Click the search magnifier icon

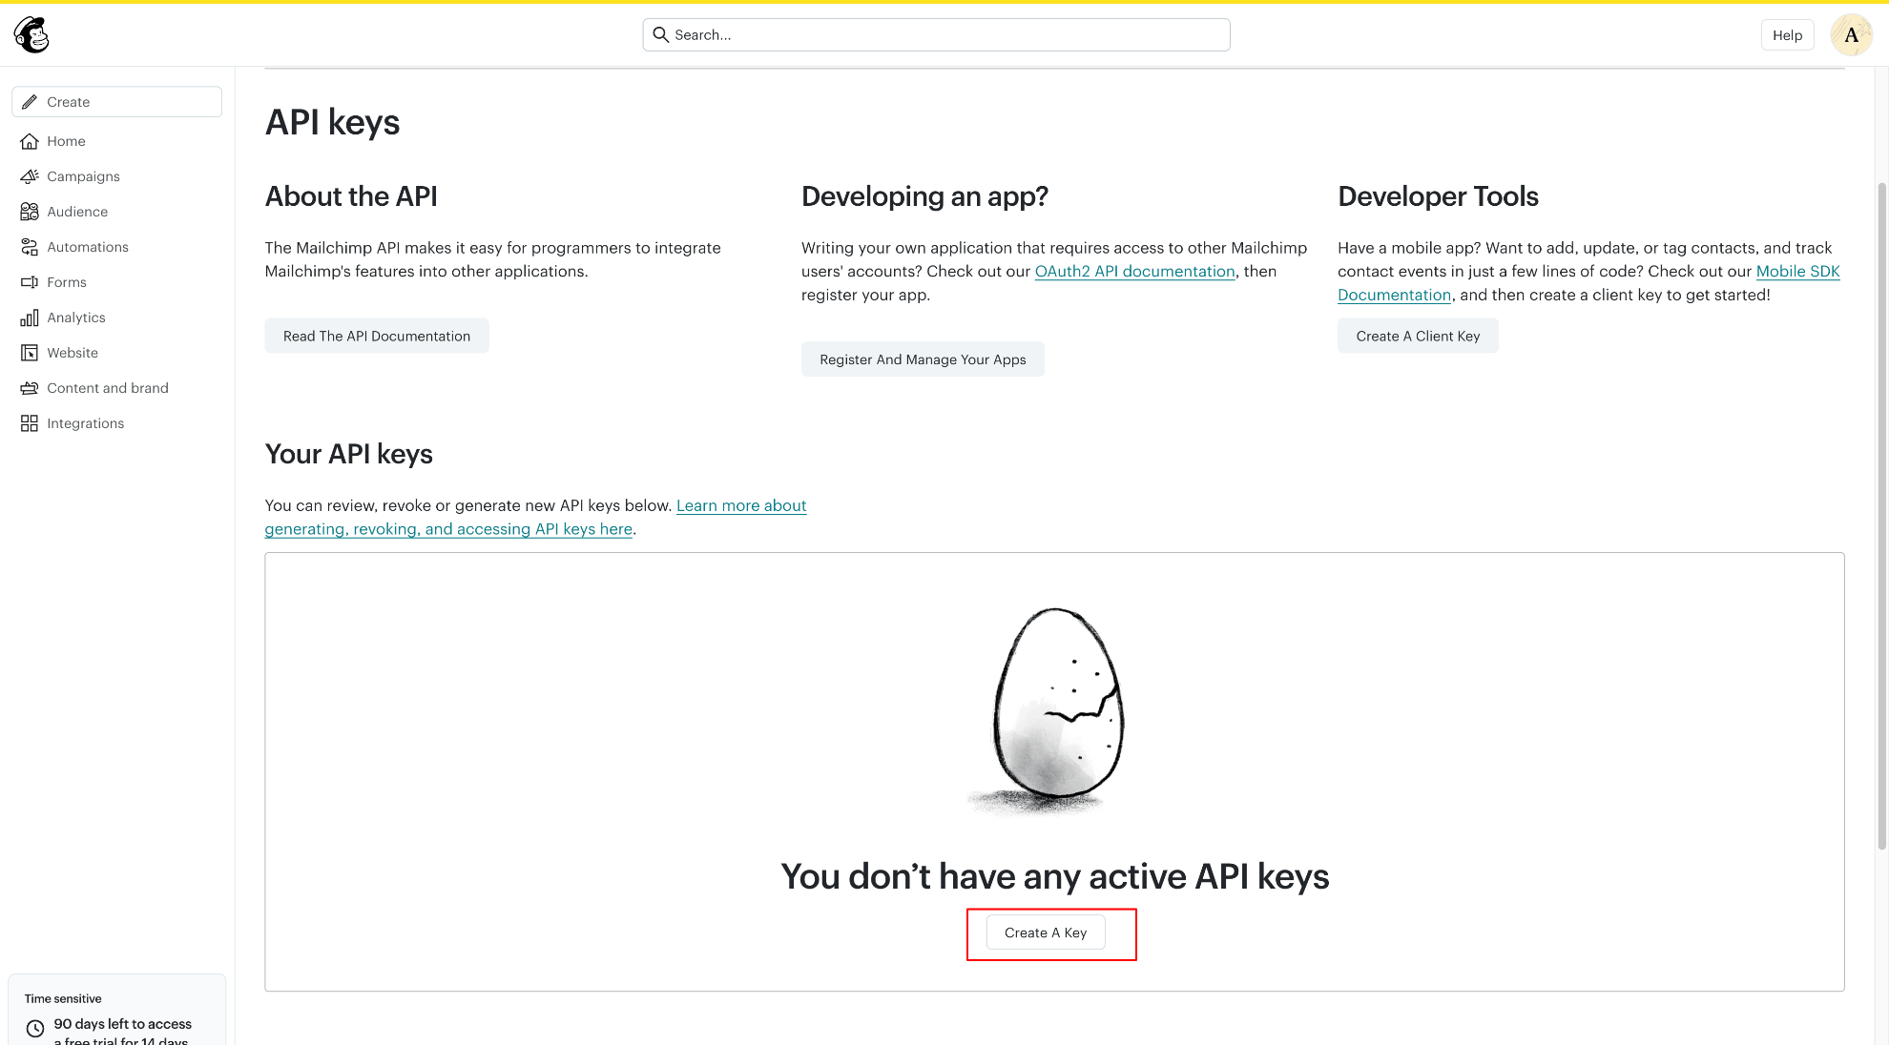click(x=660, y=34)
